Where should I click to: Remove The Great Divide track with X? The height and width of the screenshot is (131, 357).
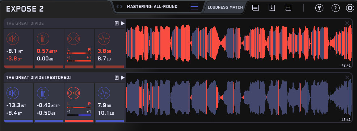tap(347, 23)
